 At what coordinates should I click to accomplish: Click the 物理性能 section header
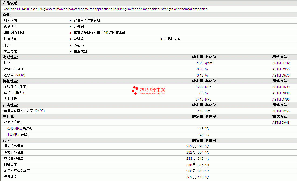[x=10, y=57]
